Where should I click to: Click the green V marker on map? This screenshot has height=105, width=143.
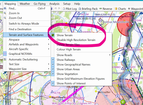click(x=123, y=102)
